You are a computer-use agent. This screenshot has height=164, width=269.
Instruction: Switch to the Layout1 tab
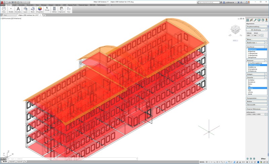point(12,162)
